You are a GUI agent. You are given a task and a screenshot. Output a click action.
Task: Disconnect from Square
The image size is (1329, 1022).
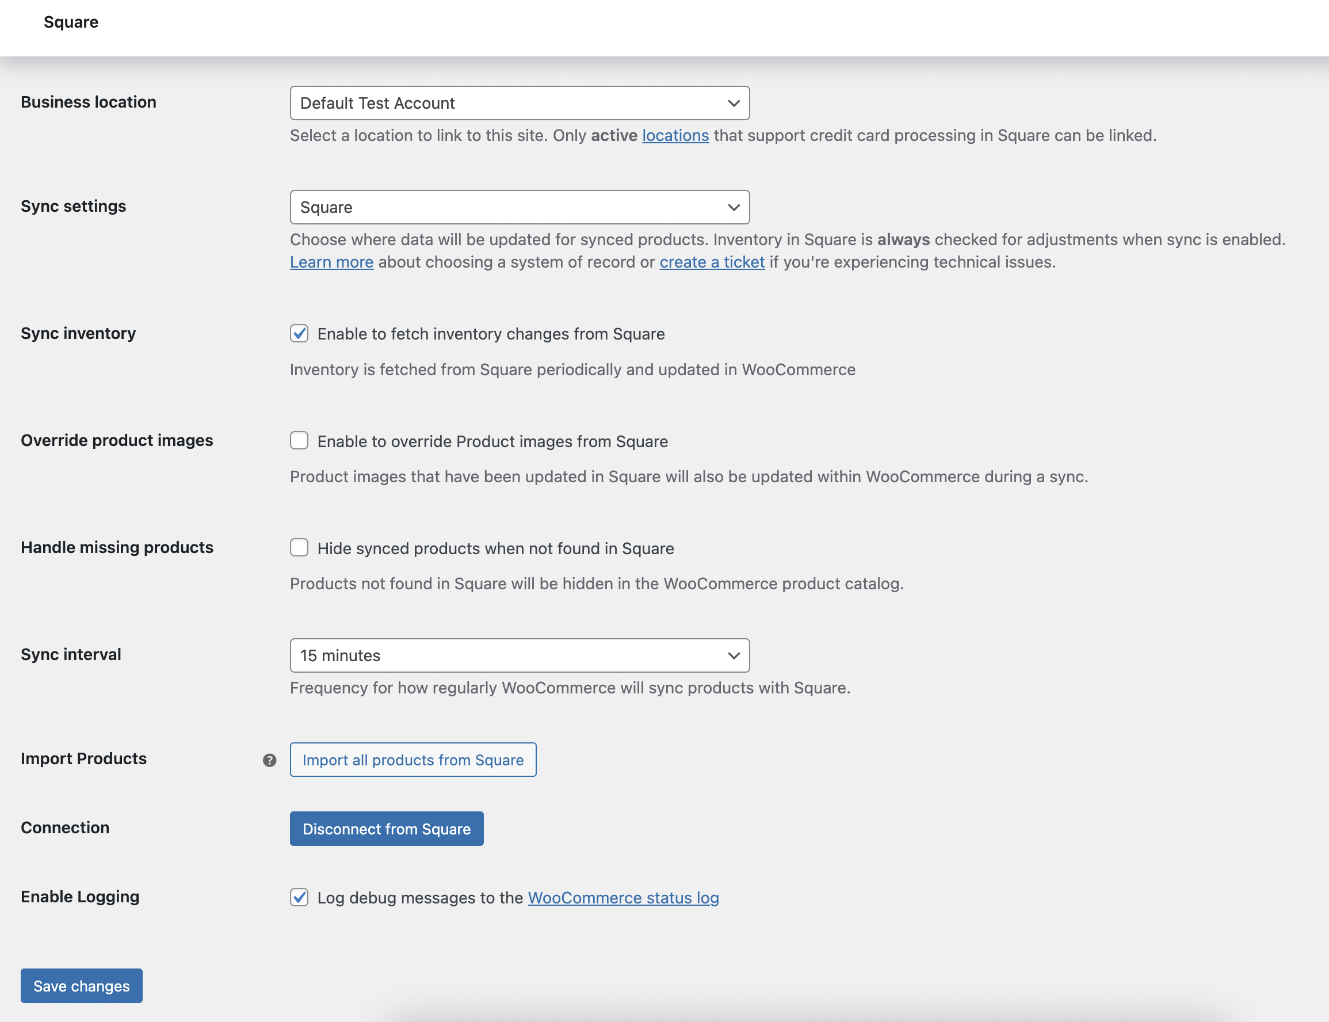point(386,828)
